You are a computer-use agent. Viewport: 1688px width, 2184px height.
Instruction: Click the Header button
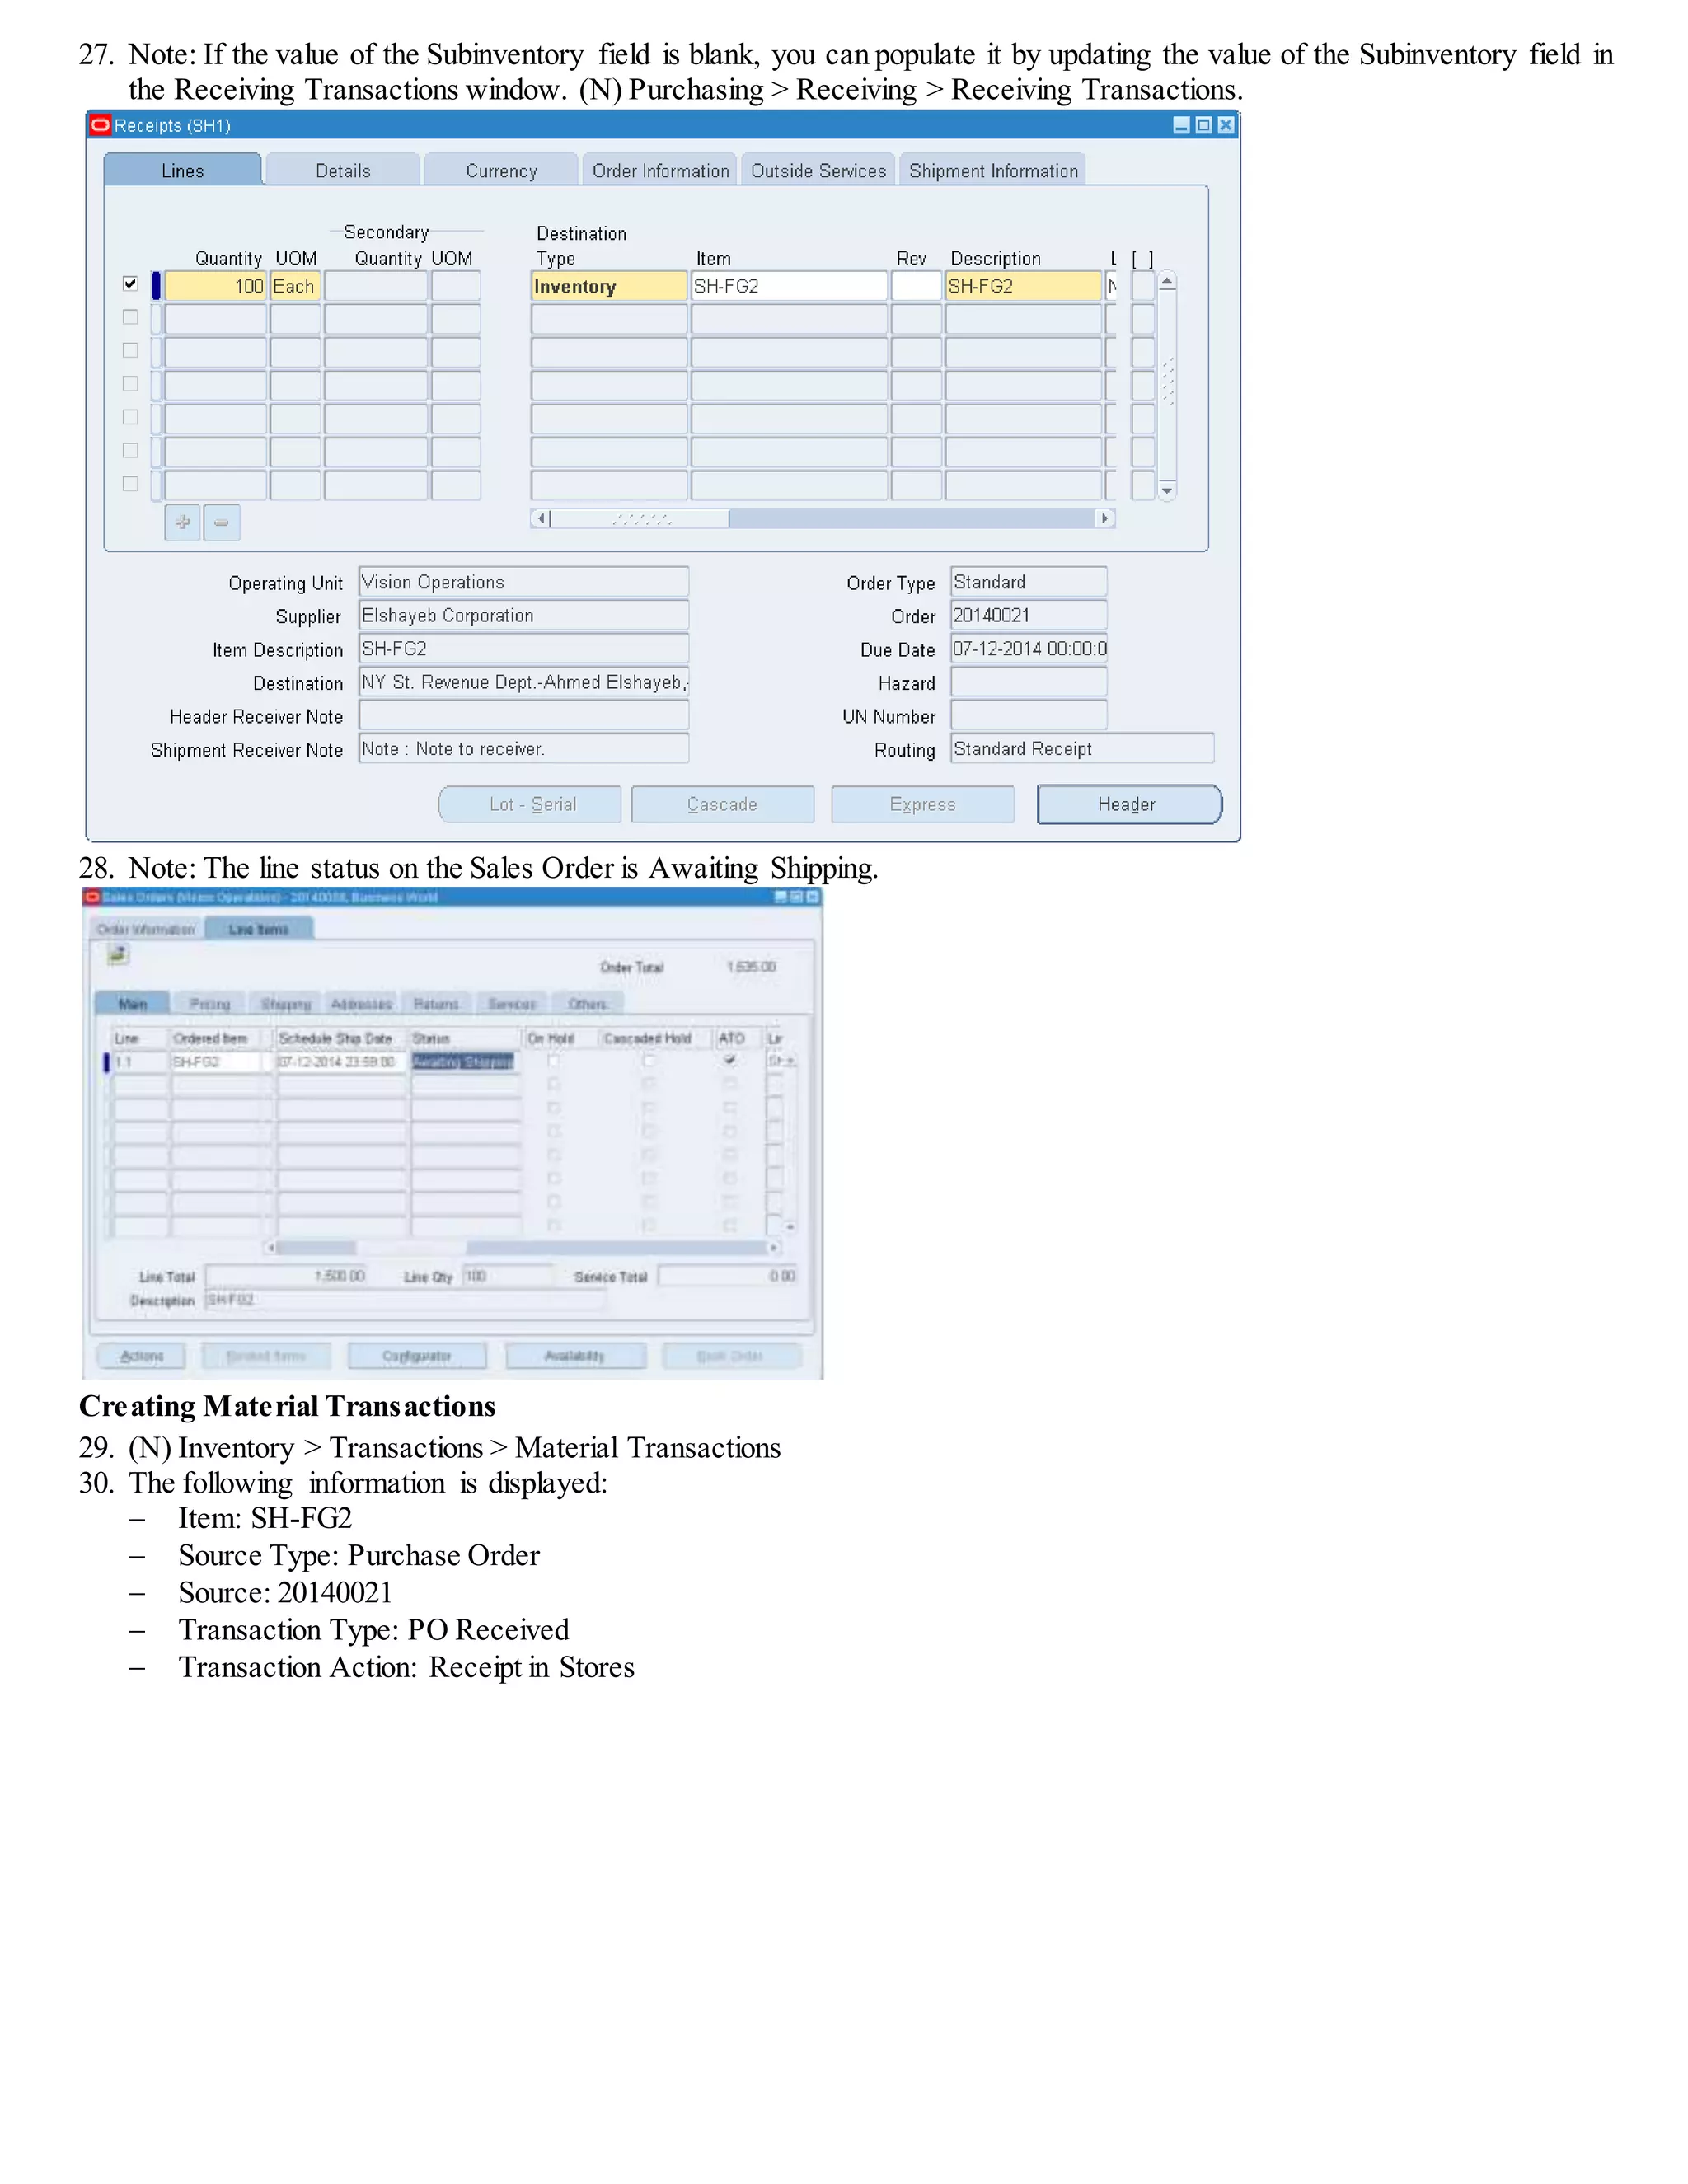(1129, 804)
